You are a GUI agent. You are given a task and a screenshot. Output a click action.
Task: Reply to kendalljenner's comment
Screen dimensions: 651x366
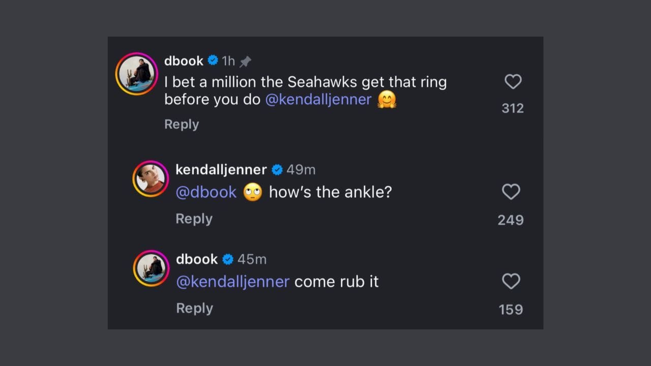point(194,219)
